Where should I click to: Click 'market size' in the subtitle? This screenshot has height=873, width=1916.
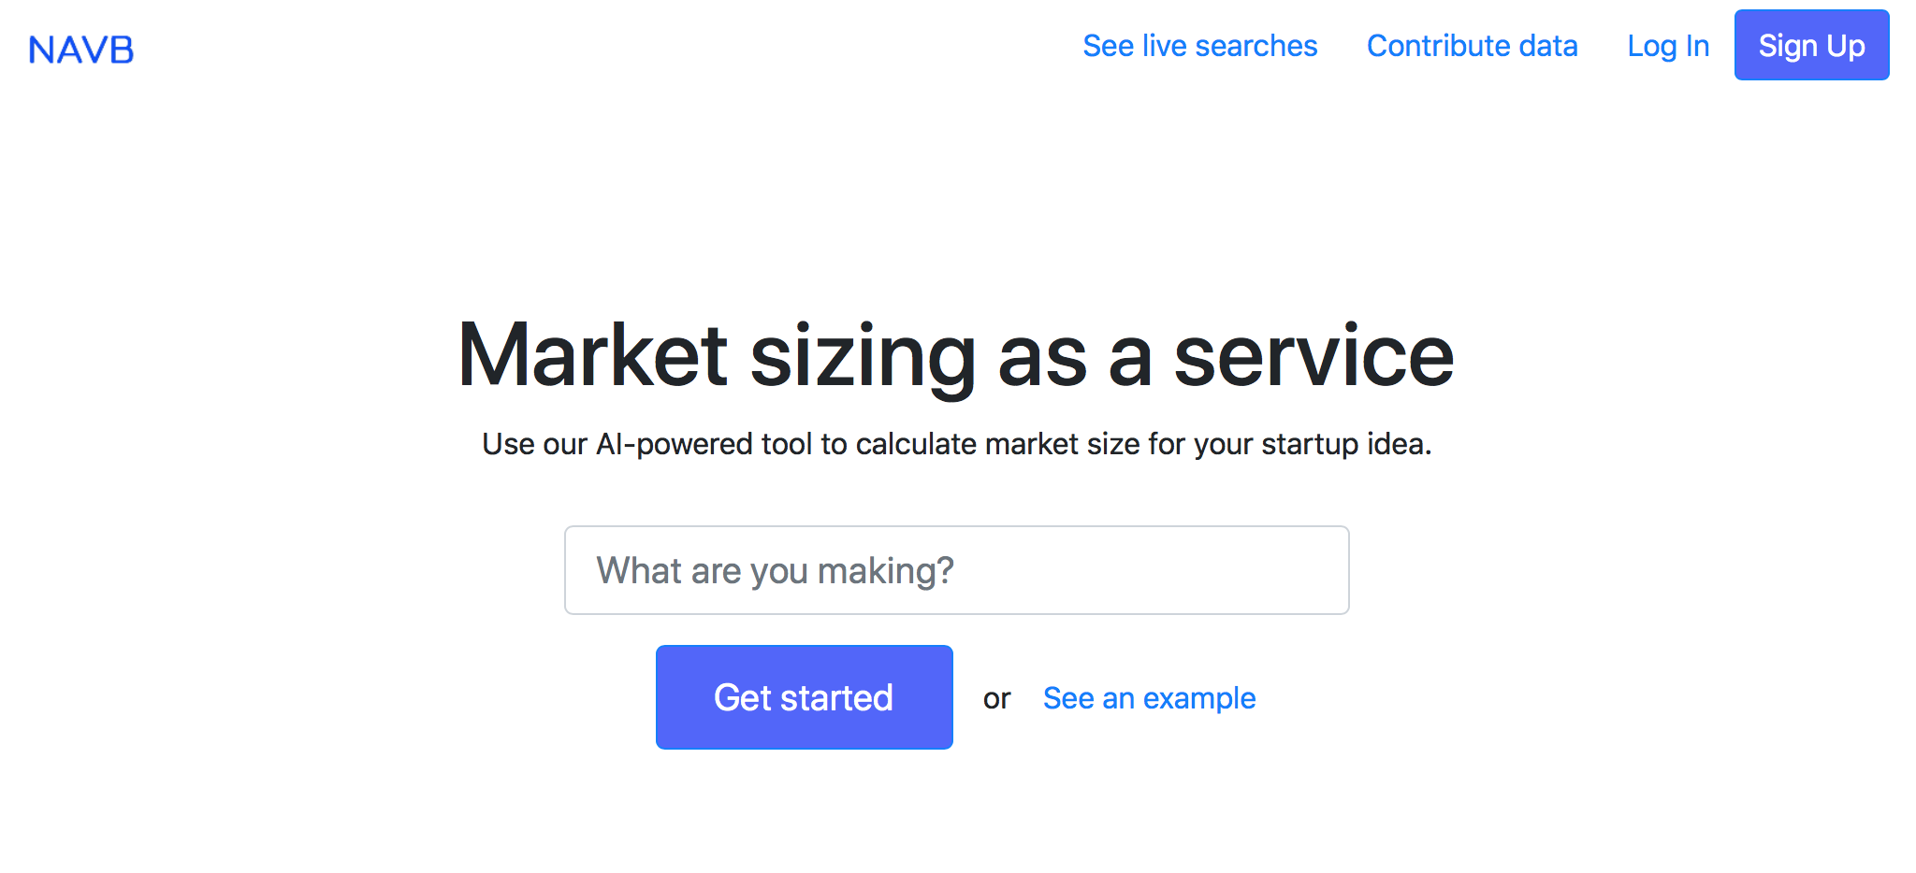(x=1062, y=444)
